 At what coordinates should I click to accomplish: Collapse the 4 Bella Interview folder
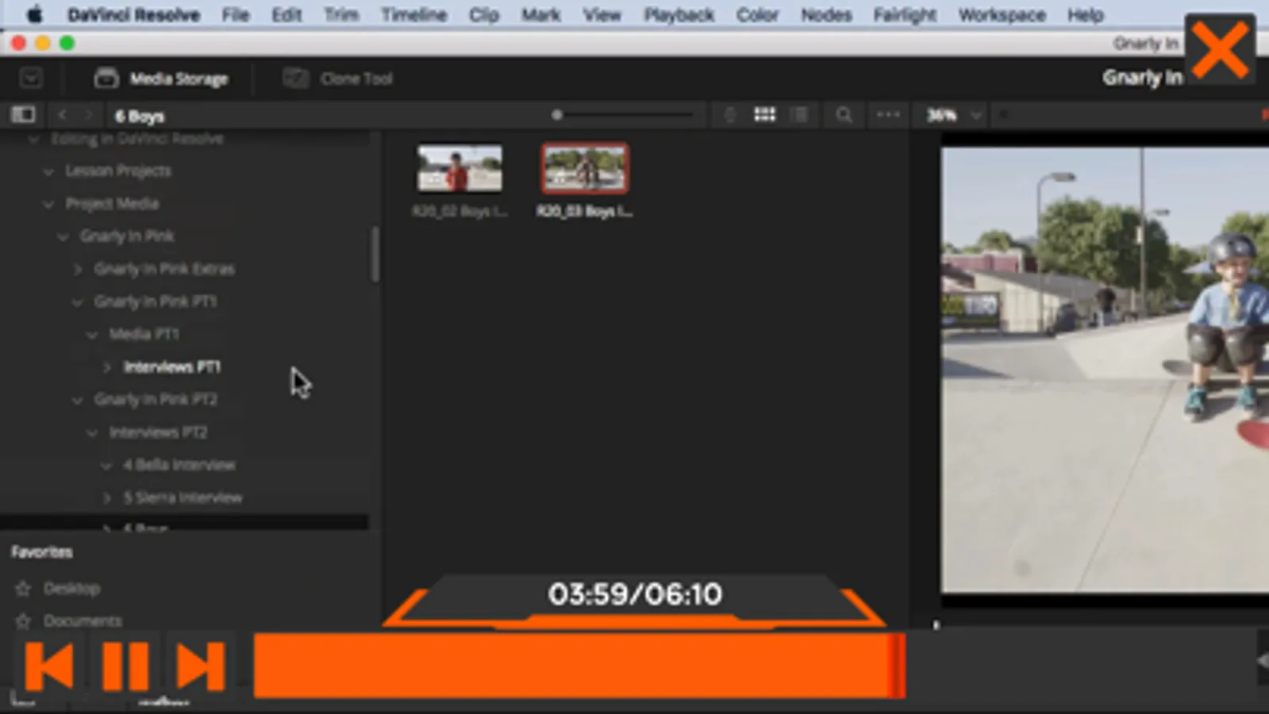point(106,465)
